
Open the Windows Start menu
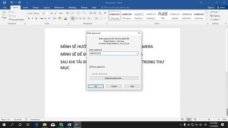click(x=4, y=125)
